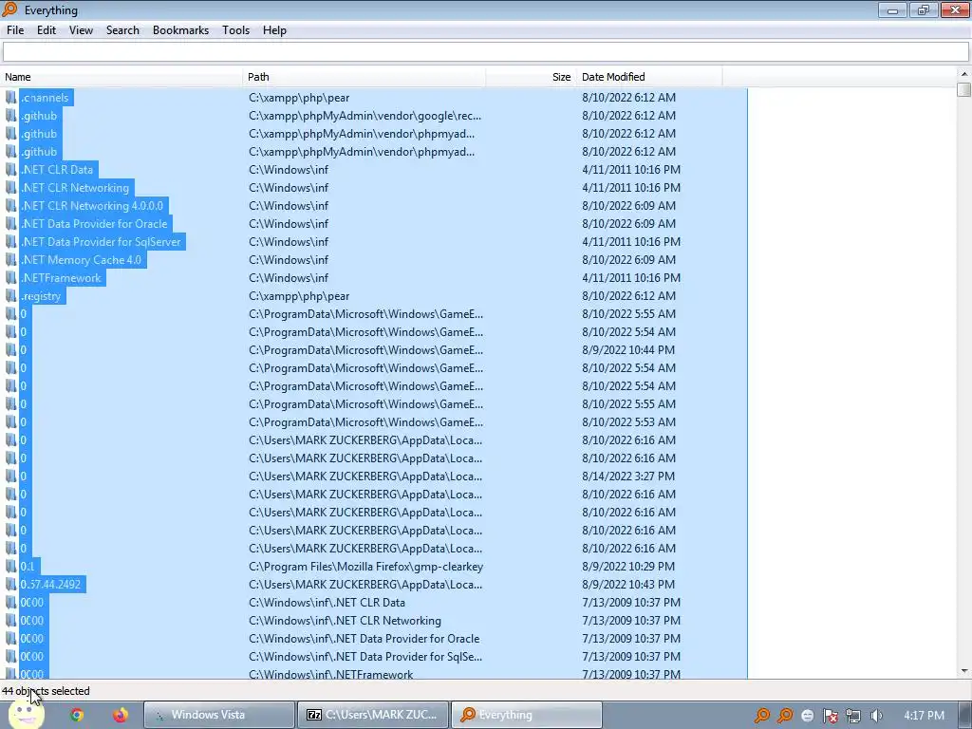The width and height of the screenshot is (972, 729).
Task: Click the folder icon of .NET CLR Networking 4.0.0.0
Action: point(11,205)
